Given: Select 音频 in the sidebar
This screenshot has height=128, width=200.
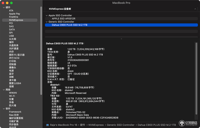Looking at the screenshot, I should [x=11, y=87].
